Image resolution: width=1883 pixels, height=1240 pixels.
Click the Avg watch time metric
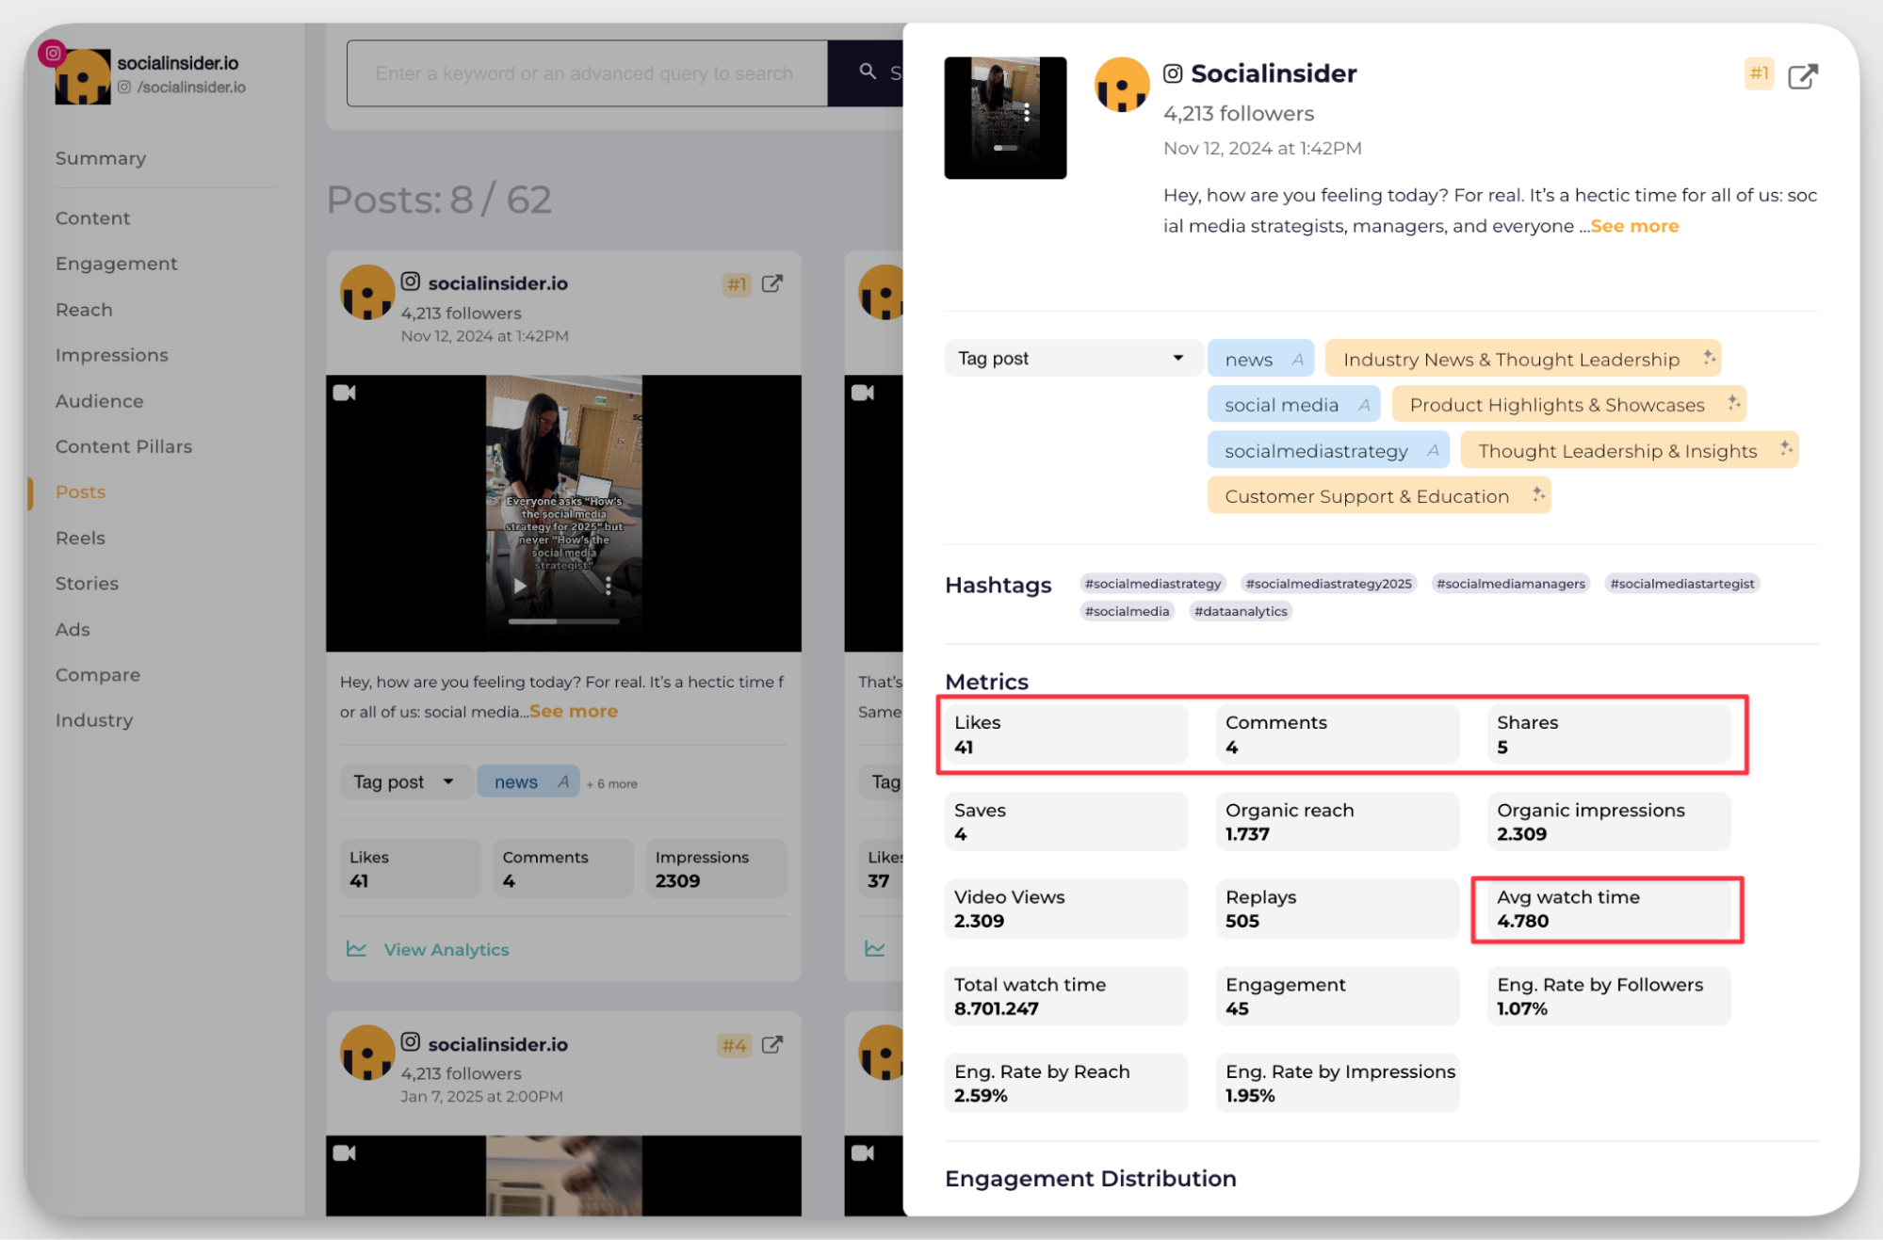click(1607, 909)
